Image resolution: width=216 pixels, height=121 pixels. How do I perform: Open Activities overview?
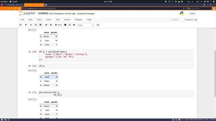[x=4, y=2]
